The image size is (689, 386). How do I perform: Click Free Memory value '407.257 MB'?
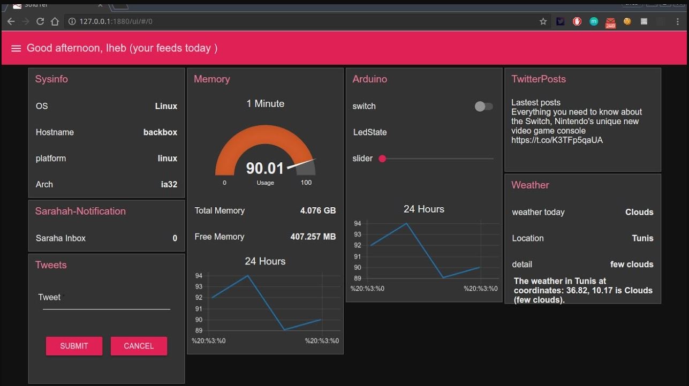313,237
